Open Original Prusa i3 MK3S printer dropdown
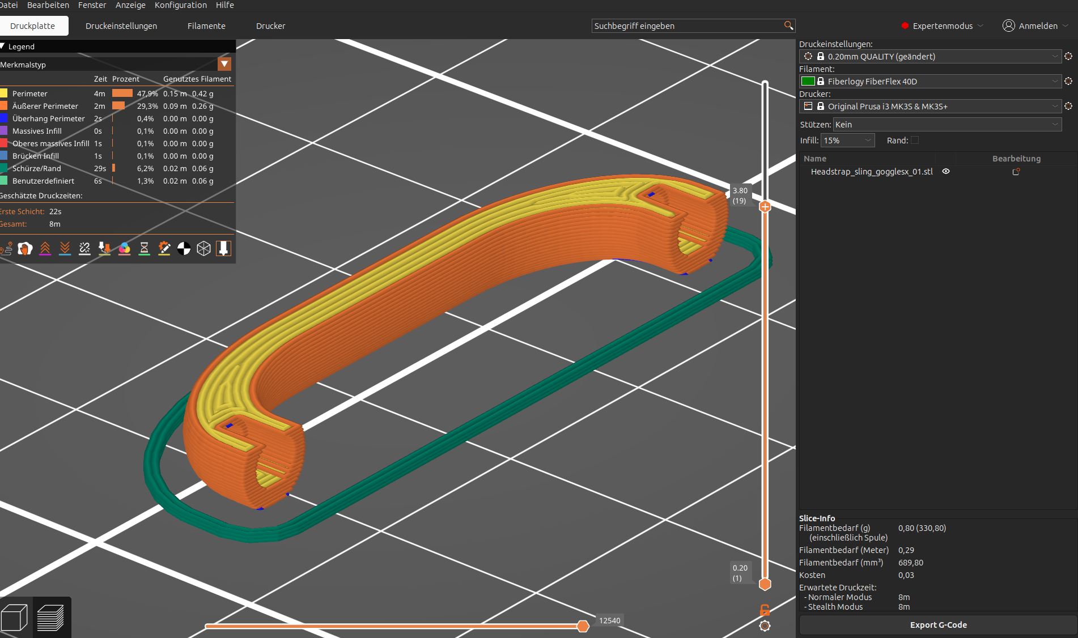This screenshot has height=638, width=1078. tap(930, 106)
